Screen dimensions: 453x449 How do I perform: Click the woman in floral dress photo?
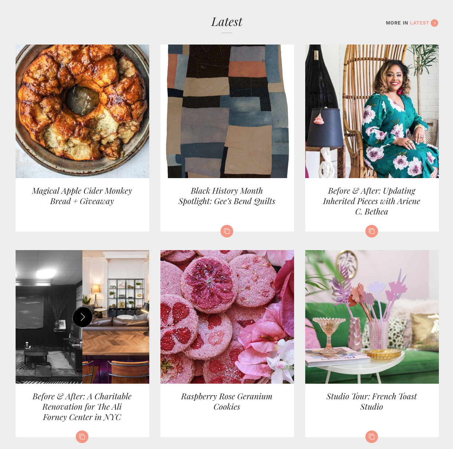(372, 111)
